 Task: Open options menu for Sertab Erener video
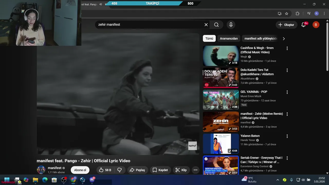(287, 158)
